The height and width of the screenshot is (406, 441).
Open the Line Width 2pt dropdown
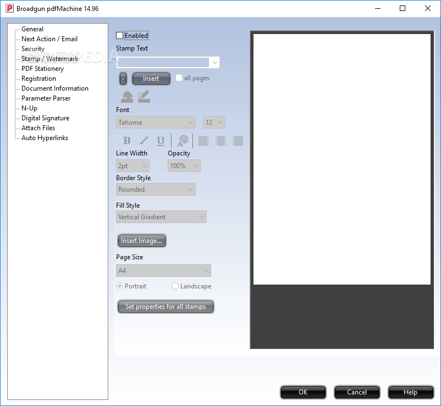click(x=133, y=166)
